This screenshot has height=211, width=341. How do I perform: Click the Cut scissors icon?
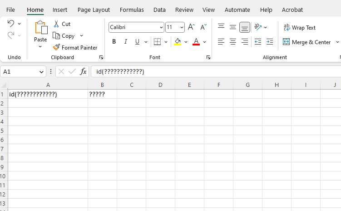coord(57,24)
